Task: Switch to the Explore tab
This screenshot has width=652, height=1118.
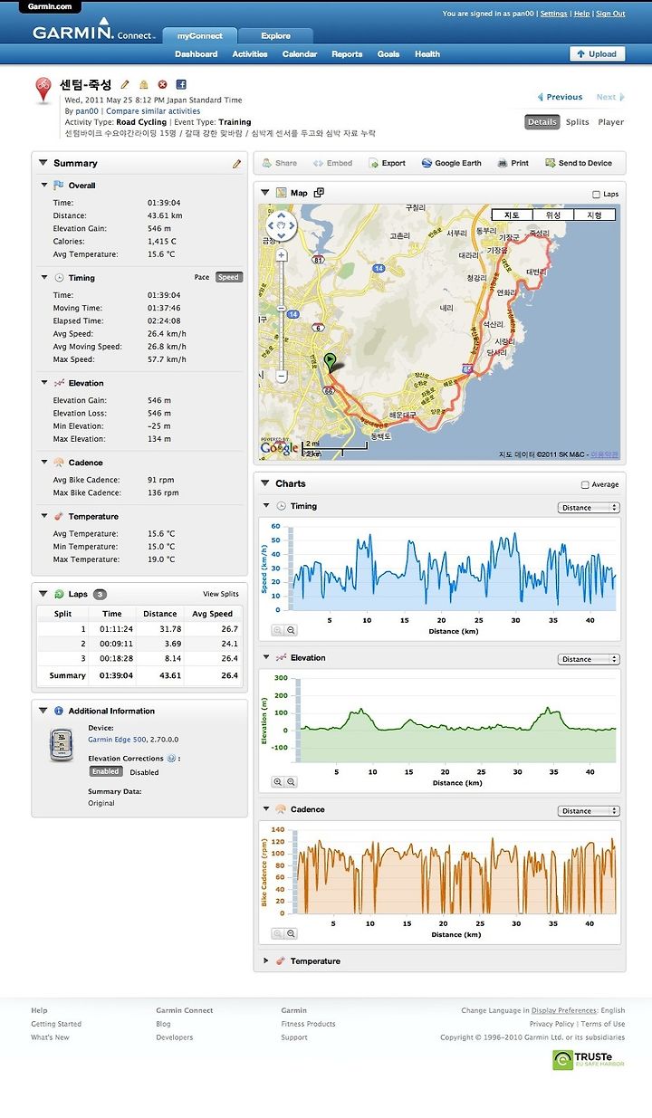Action: (x=276, y=36)
